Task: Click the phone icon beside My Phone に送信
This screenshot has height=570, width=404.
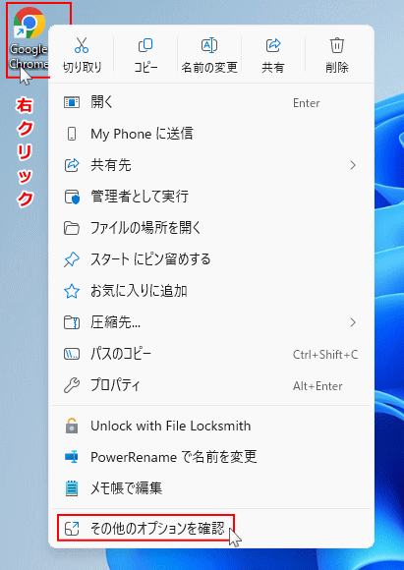Action: (72, 134)
